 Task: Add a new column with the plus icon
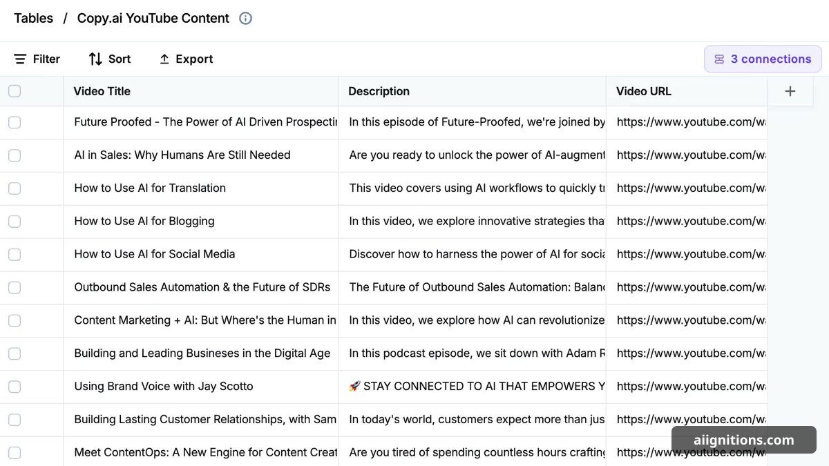click(x=790, y=91)
